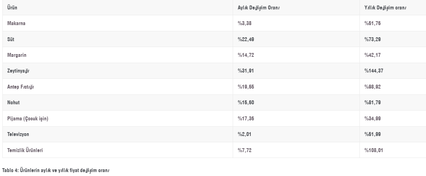Click the Pijama (Çocuk için) cell
The height and width of the screenshot is (176, 426).
tap(28, 118)
